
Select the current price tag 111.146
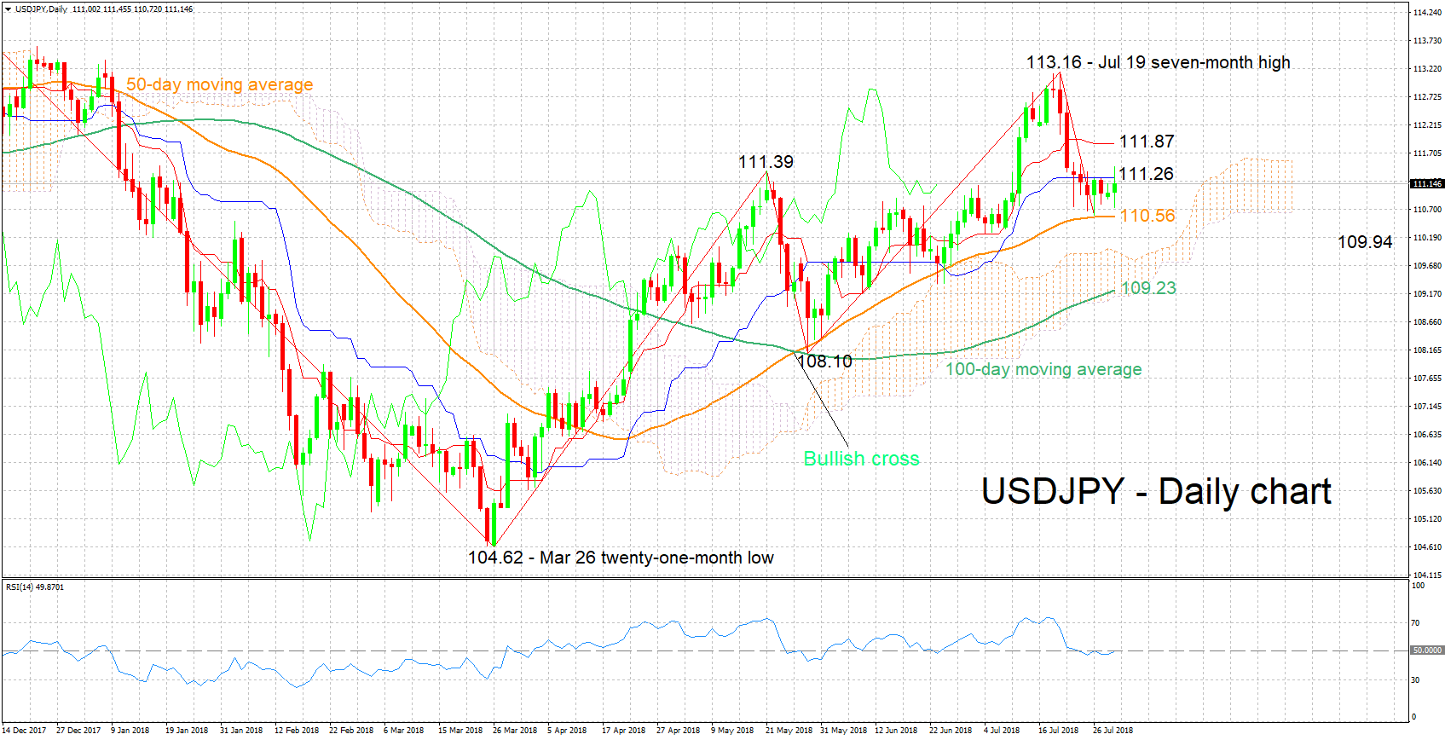pyautogui.click(x=1427, y=183)
